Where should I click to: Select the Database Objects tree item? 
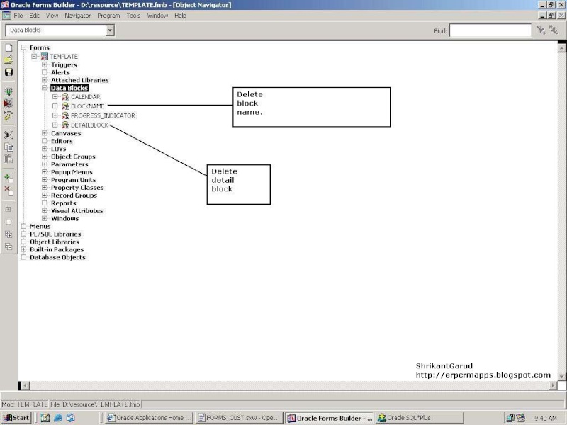point(57,257)
